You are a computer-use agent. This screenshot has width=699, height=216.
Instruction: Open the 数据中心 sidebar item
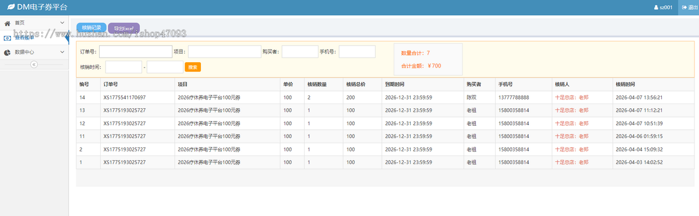point(34,52)
